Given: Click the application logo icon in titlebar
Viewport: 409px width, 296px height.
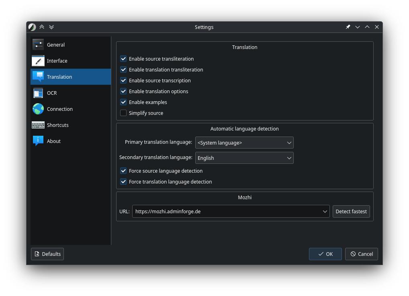Looking at the screenshot, I should point(32,27).
